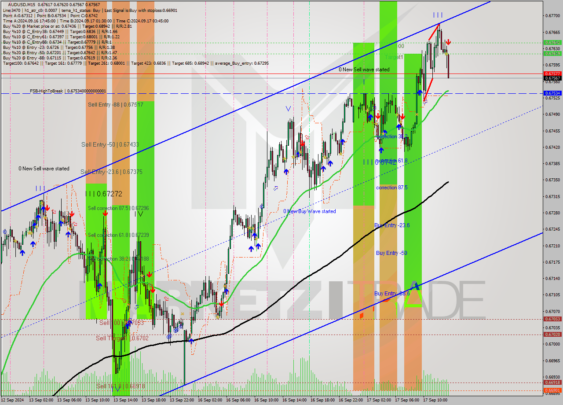This screenshot has width=563, height=405.
Task: Click the 'Buy %20 @ Entry -50' line
Action: 60,53
